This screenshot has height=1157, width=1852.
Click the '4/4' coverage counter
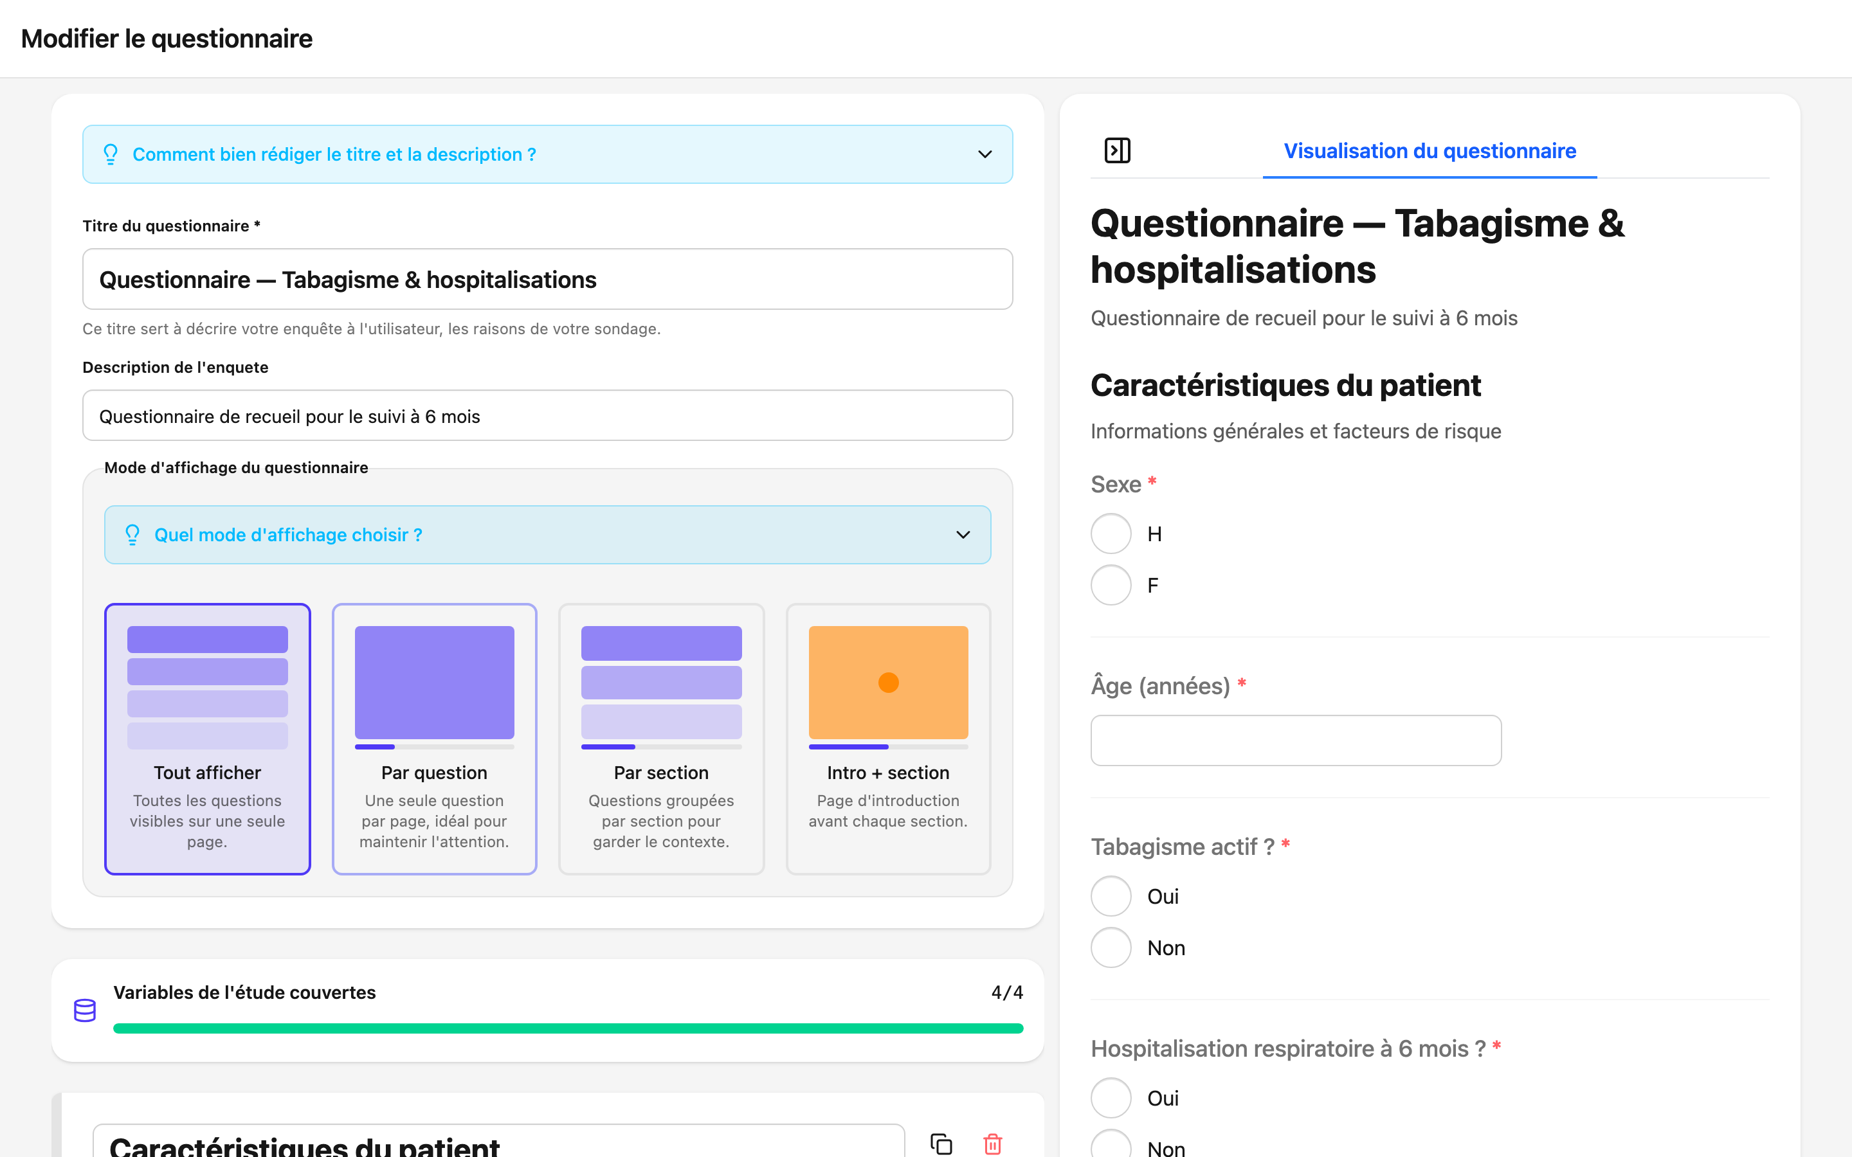point(1007,992)
